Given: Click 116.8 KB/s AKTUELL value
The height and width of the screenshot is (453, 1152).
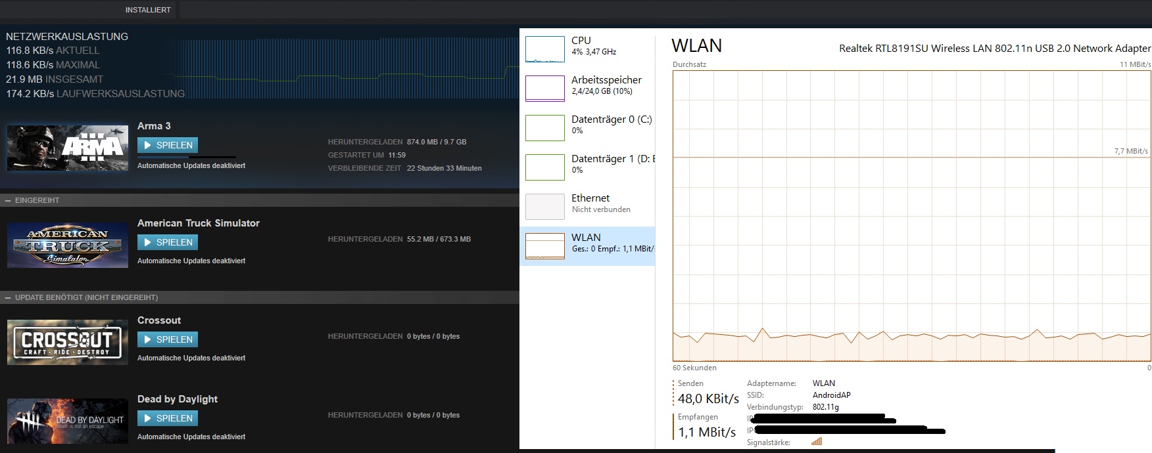Looking at the screenshot, I should click(x=53, y=51).
